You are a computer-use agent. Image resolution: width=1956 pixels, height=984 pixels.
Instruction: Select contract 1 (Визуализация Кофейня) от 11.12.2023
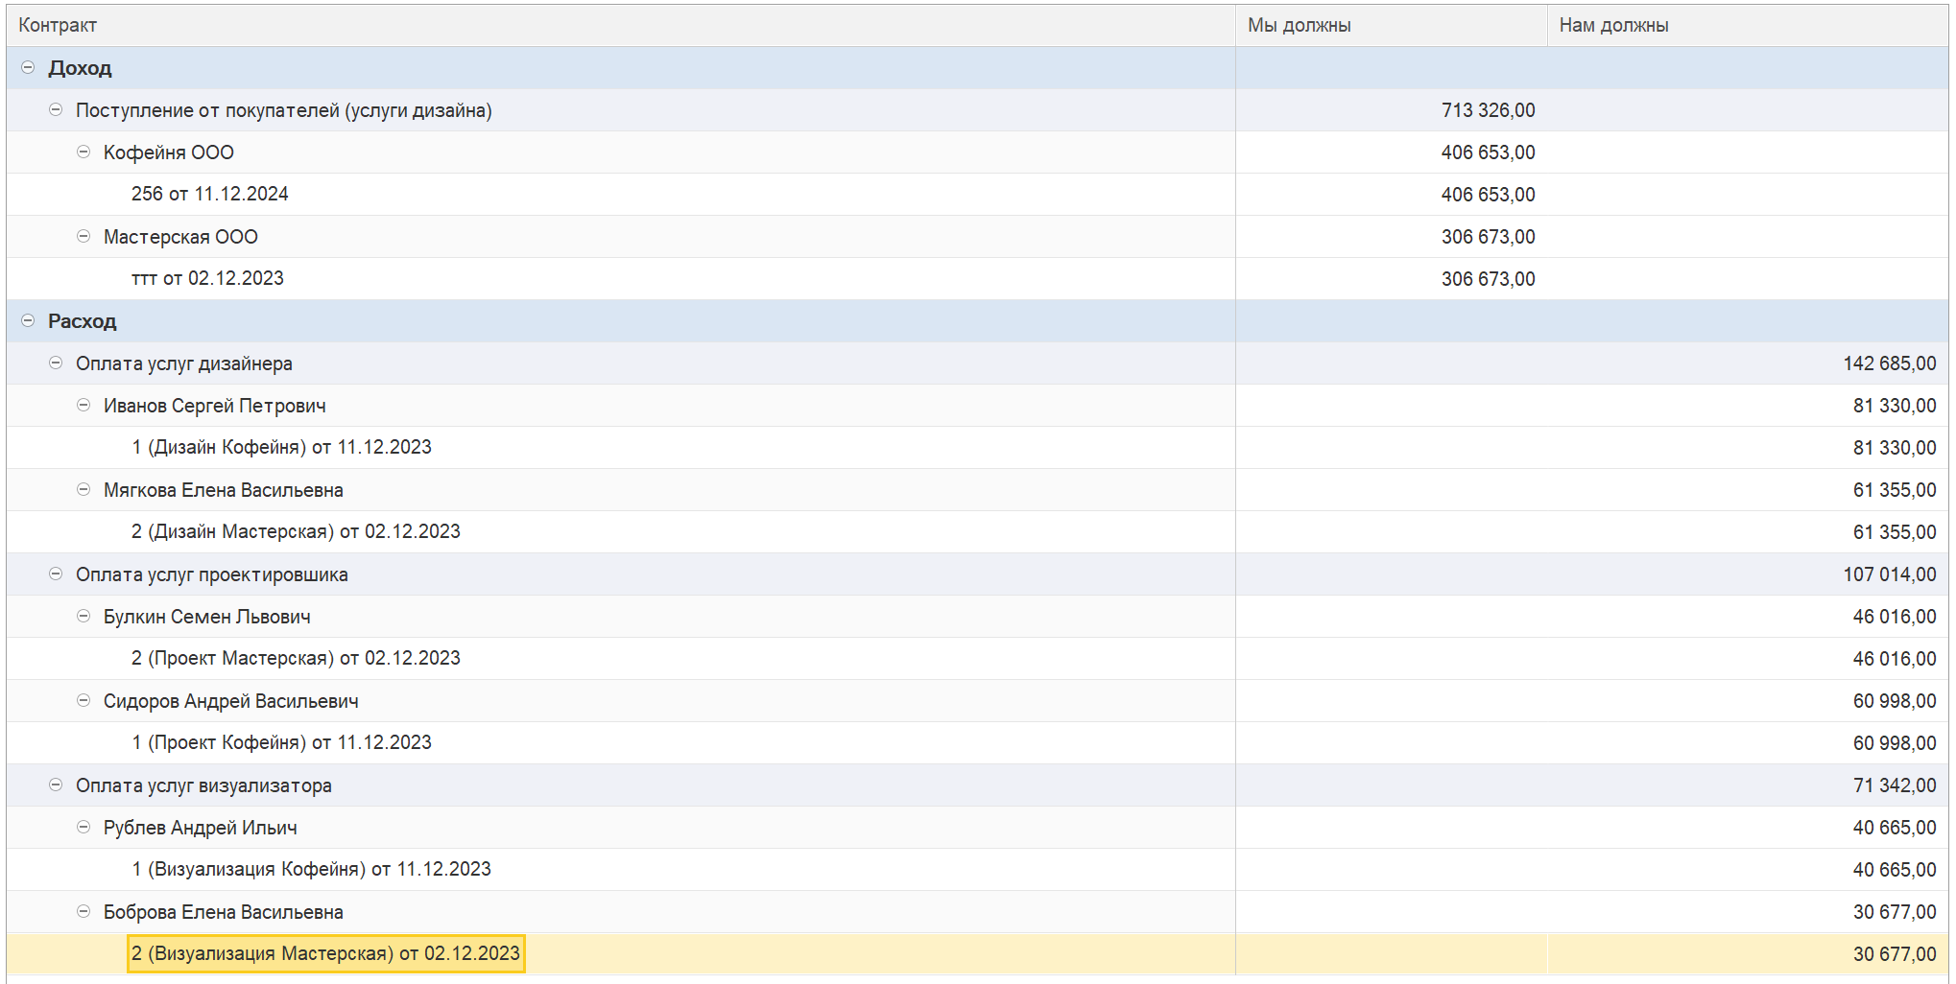311,869
